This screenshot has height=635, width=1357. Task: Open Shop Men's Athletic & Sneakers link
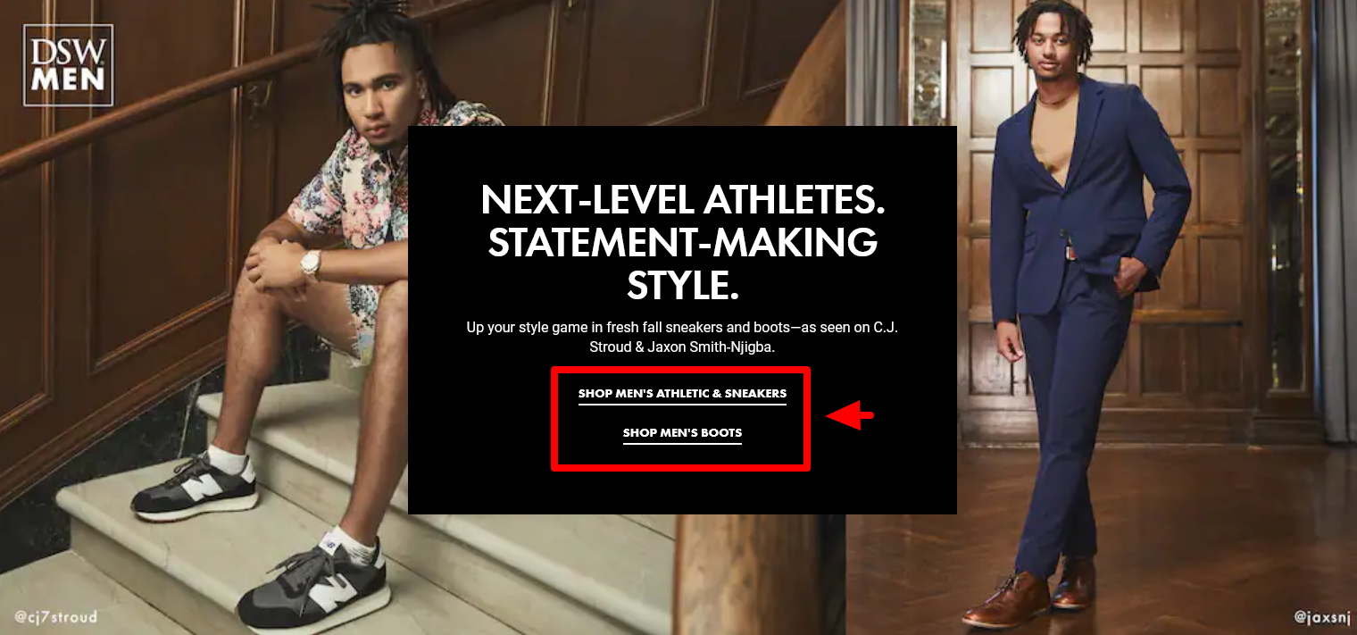[682, 394]
